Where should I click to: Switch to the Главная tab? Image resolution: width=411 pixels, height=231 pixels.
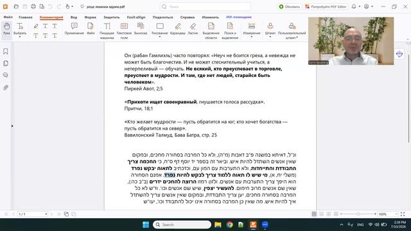click(26, 17)
